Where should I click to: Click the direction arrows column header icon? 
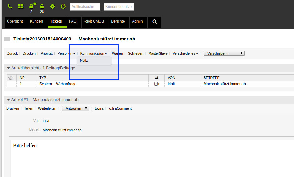(156, 78)
